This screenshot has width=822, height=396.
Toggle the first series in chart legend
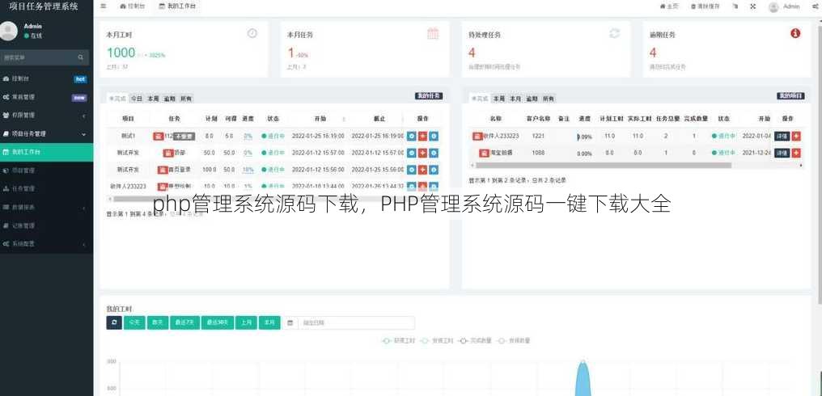(x=398, y=340)
